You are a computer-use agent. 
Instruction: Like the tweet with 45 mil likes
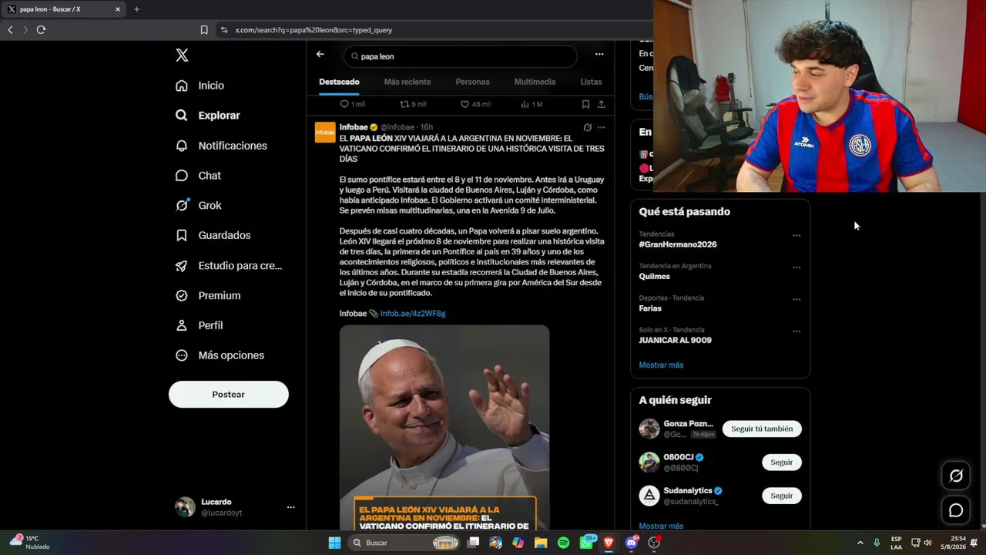pos(464,104)
